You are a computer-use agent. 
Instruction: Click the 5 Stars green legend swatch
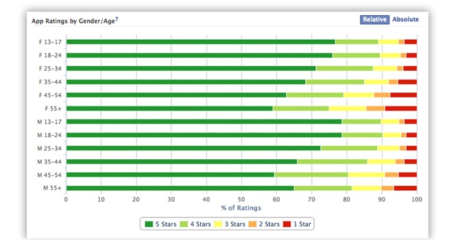click(149, 224)
